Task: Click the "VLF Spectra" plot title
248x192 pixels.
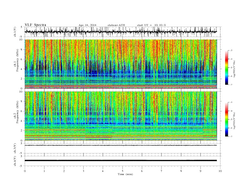Action: point(35,25)
